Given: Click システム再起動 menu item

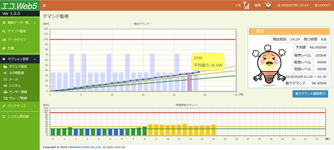Looking at the screenshot, I should click(x=18, y=116).
